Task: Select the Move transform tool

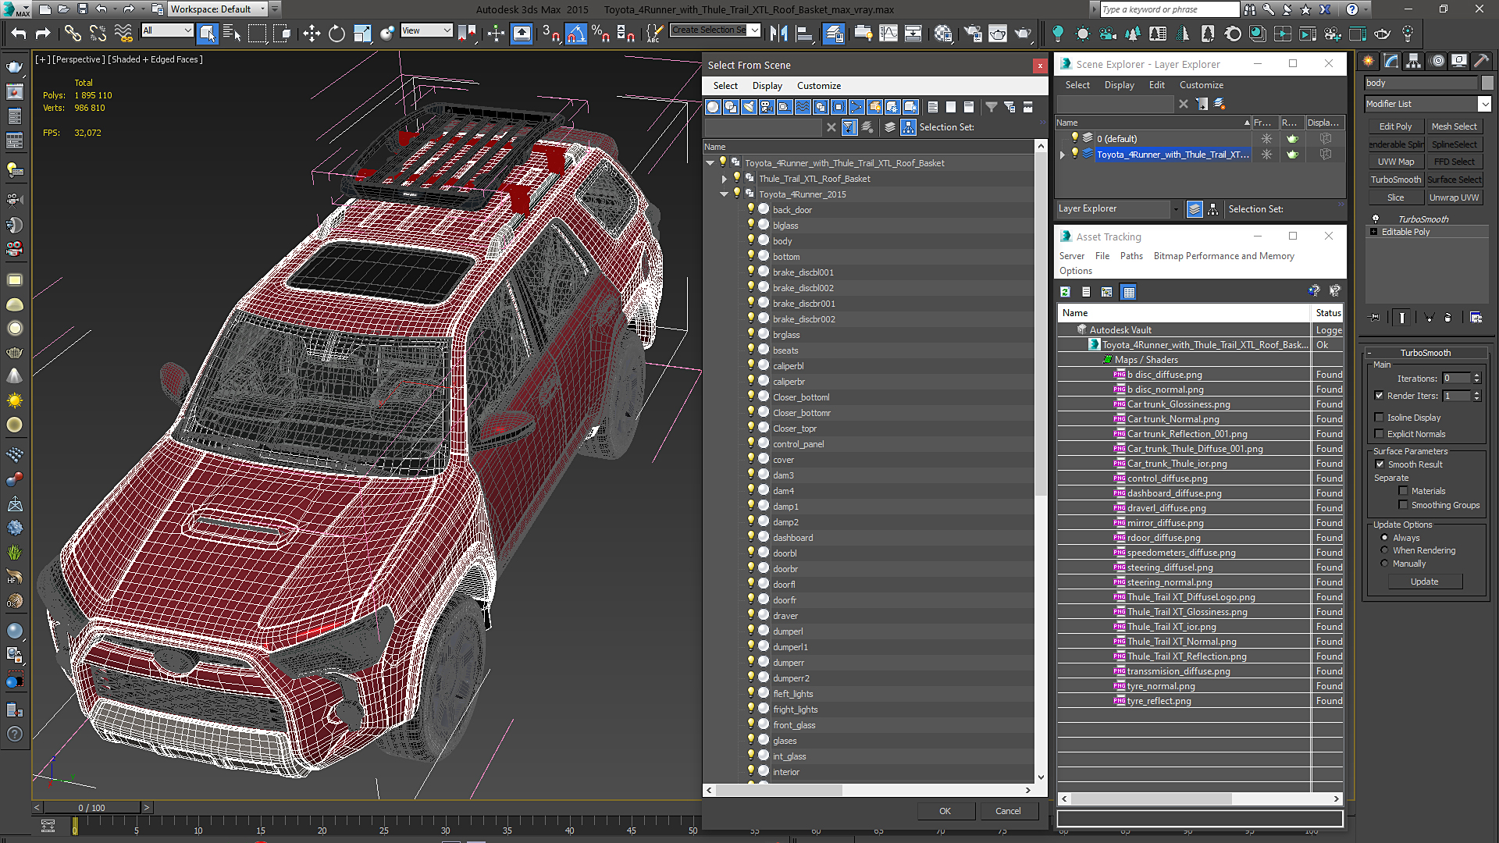Action: (311, 33)
